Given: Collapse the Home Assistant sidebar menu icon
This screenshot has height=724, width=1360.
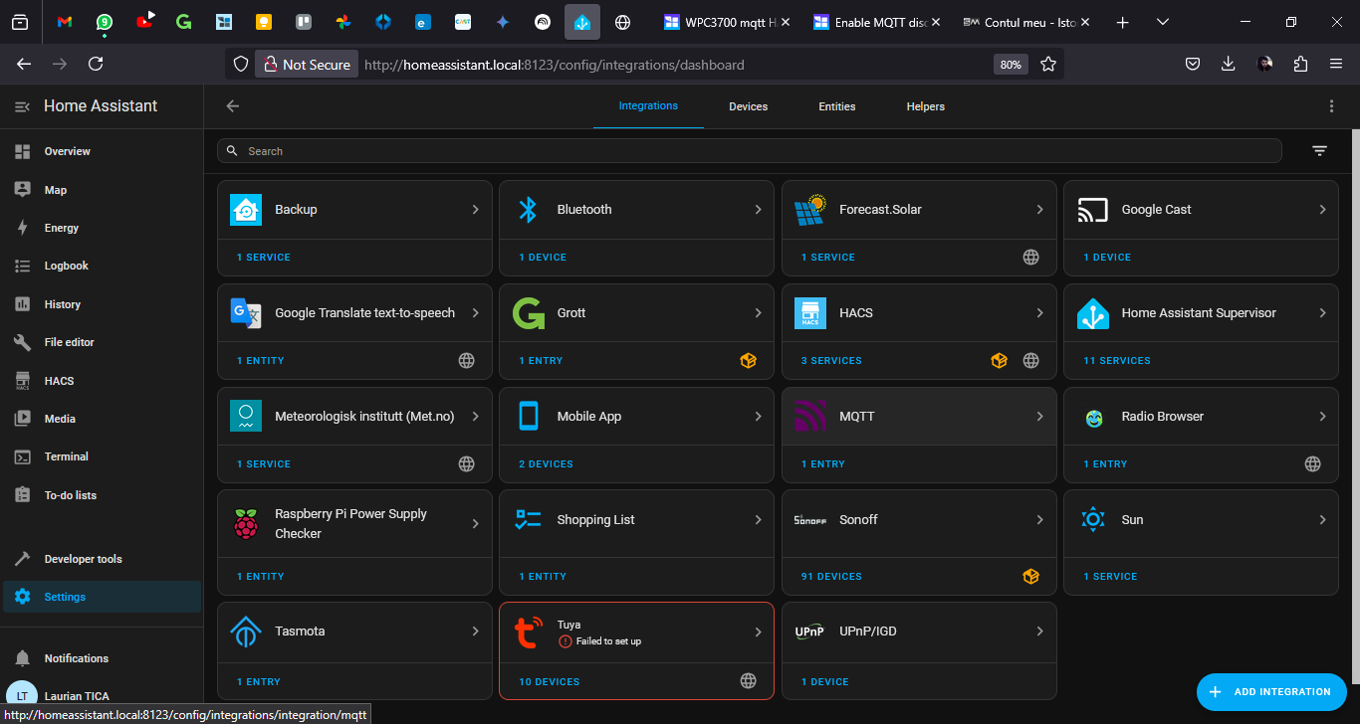Looking at the screenshot, I should tap(22, 106).
